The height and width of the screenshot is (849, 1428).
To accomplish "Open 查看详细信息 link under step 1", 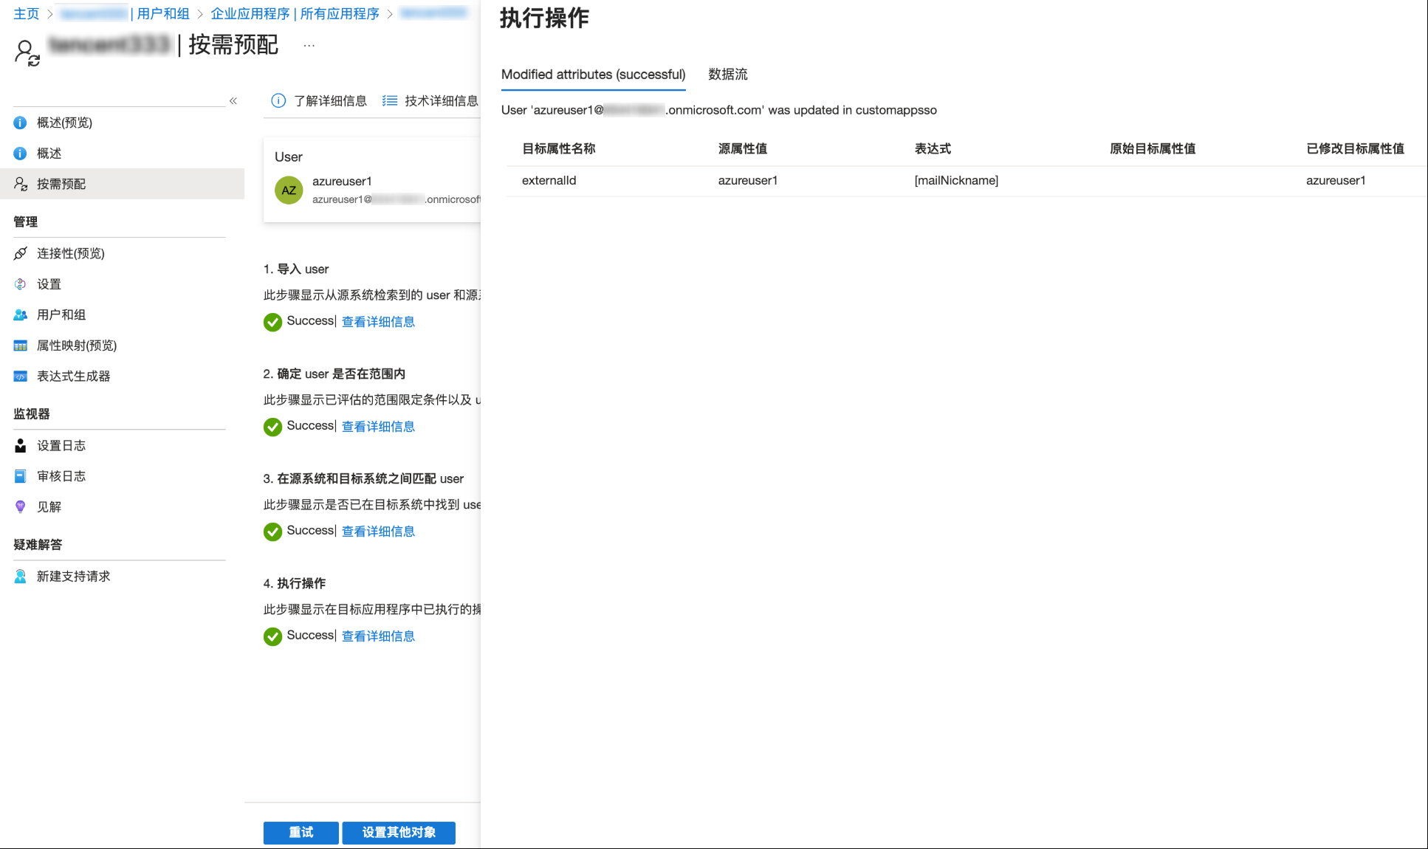I will 378,322.
